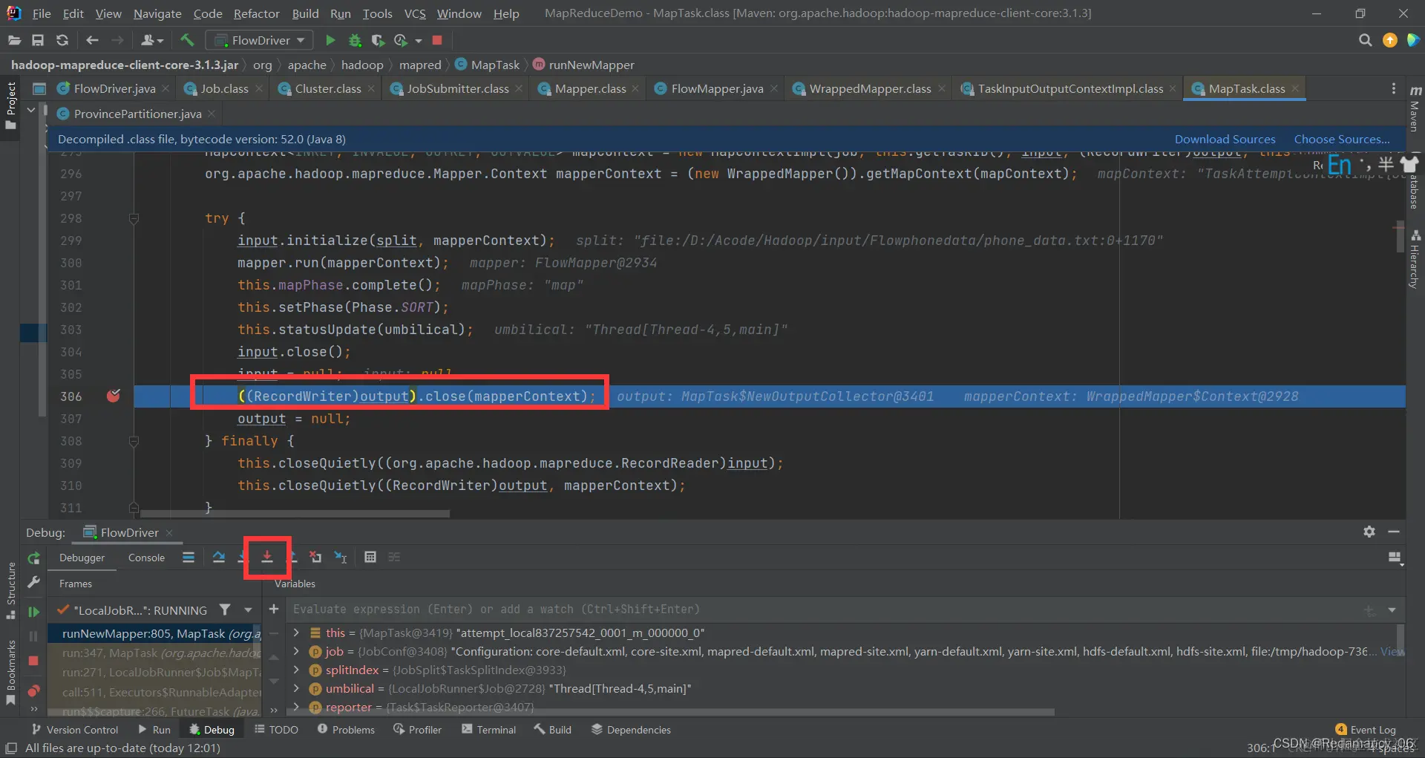Stop the process with the toolbar red square
Screen dimensions: 1425x758
tap(437, 40)
